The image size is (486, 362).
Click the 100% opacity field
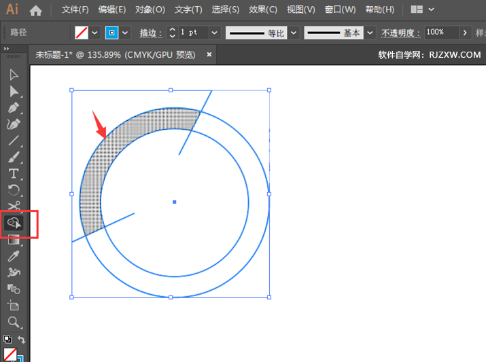[440, 32]
